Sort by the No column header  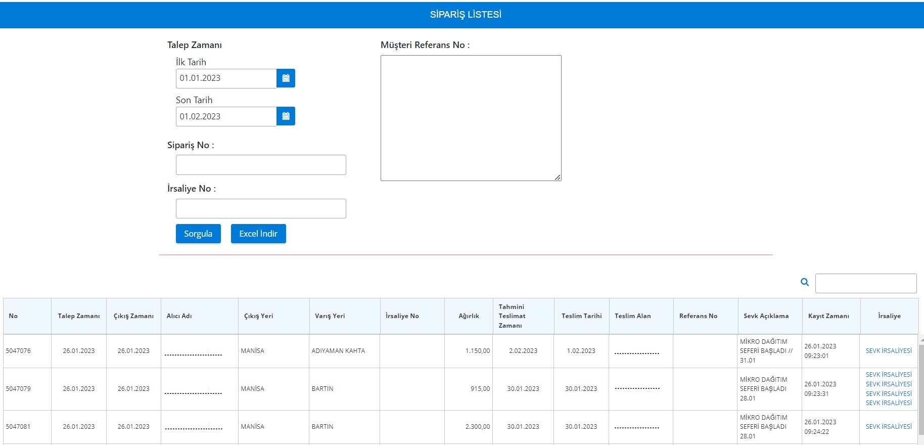(x=27, y=316)
